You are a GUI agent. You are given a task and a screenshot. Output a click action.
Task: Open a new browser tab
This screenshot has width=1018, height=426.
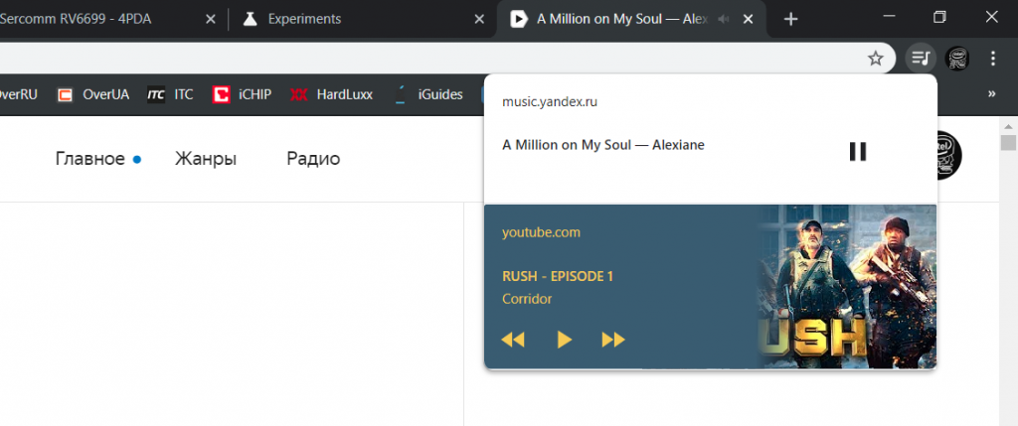(790, 20)
